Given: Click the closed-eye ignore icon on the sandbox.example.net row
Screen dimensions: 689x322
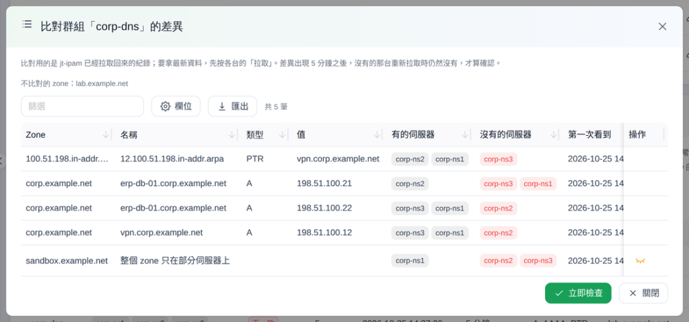Looking at the screenshot, I should point(641,261).
